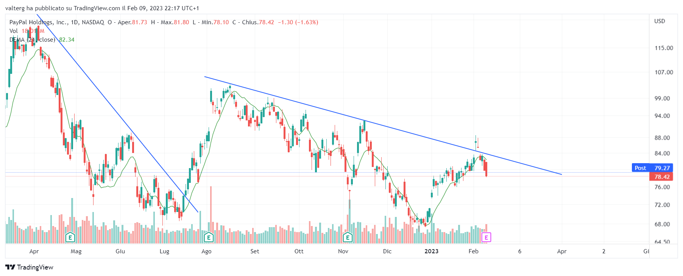
Task: Click the Ott label on time axis
Action: (x=299, y=251)
